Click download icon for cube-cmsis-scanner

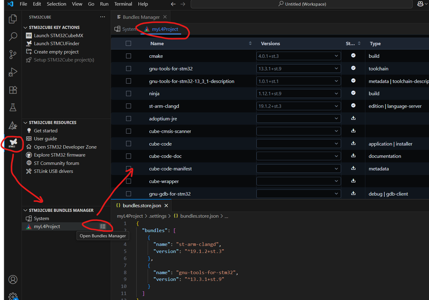(353, 131)
